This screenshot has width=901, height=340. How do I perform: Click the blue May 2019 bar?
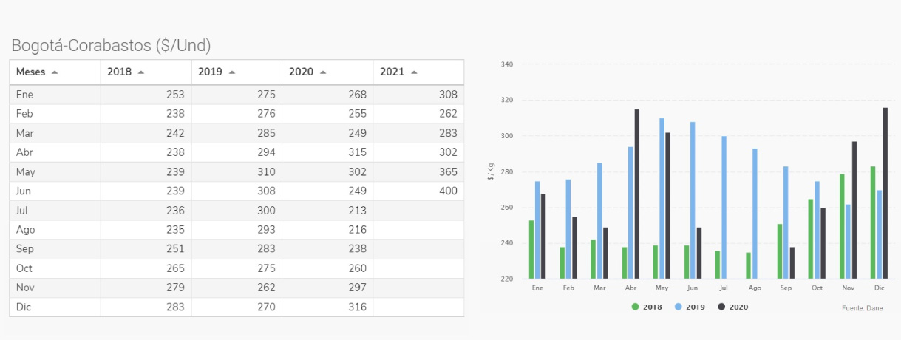click(662, 199)
